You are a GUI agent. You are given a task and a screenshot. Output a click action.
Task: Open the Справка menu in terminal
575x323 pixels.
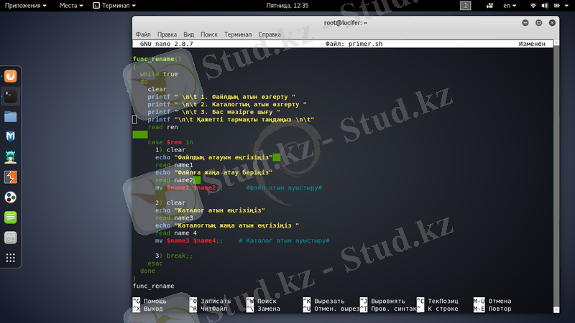point(270,34)
